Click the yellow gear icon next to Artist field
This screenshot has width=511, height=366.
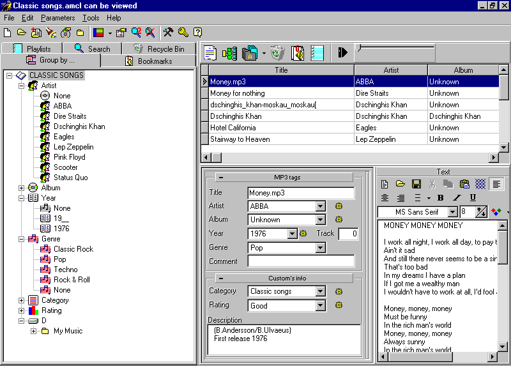[x=339, y=206]
